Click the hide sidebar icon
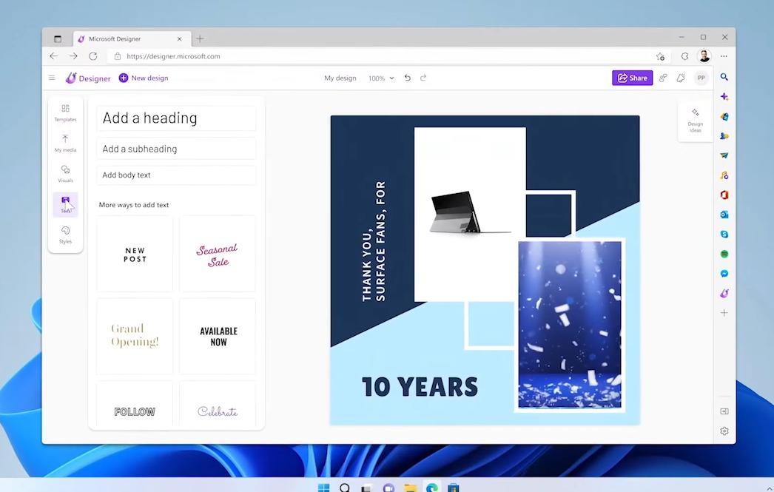The height and width of the screenshot is (492, 774). (x=724, y=411)
